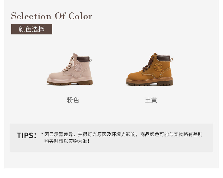
Task: Click the pink boot product image
Action: pos(70,69)
